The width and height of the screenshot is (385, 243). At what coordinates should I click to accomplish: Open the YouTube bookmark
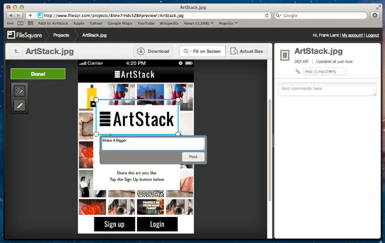[x=146, y=23]
